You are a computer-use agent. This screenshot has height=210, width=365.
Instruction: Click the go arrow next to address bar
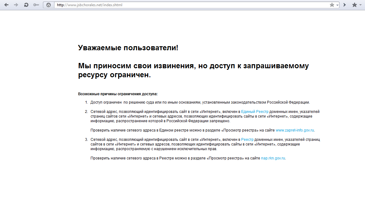[344, 5]
